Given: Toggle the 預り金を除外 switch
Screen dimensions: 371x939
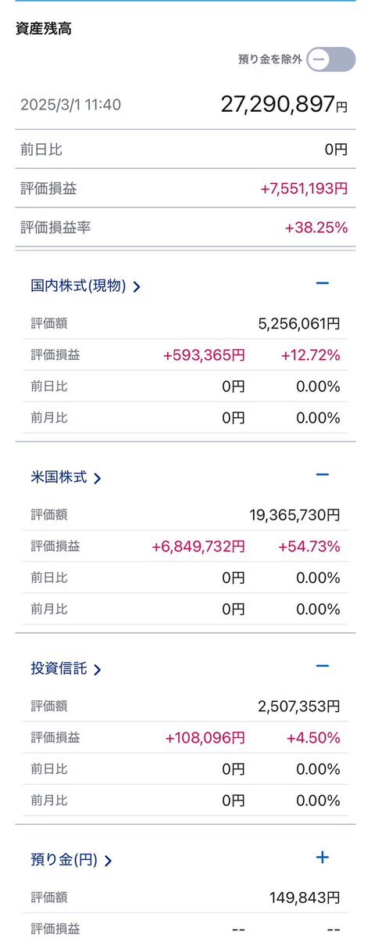Looking at the screenshot, I should click(x=330, y=59).
